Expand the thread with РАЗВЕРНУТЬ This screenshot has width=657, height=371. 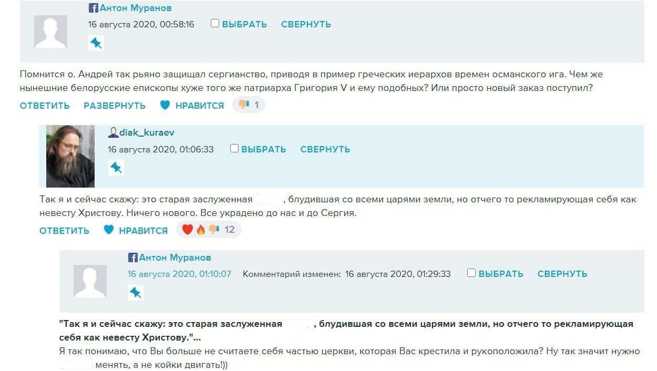click(115, 106)
